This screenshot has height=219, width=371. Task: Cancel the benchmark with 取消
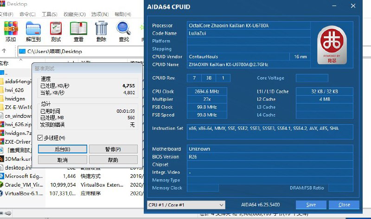point(63,160)
